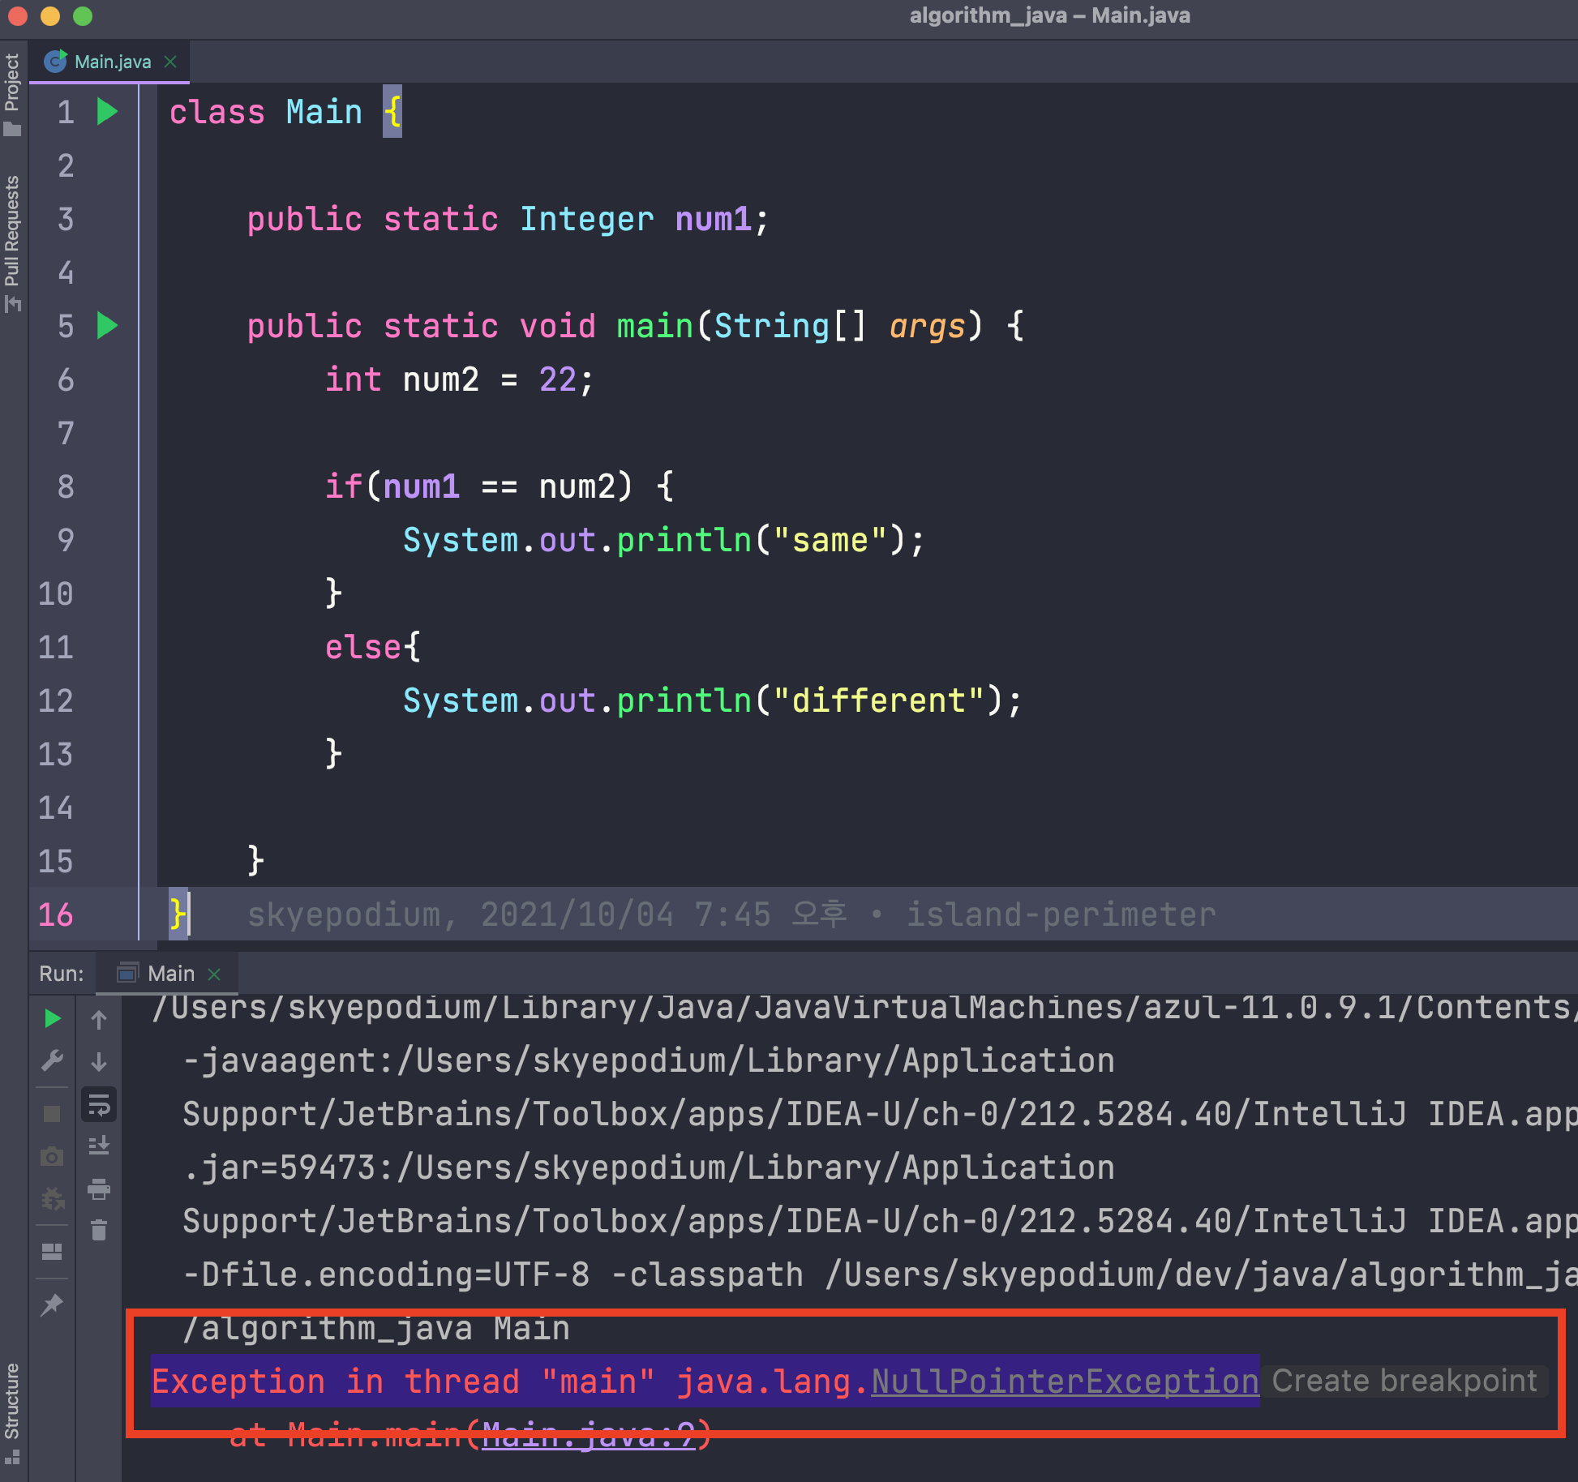Screen dimensions: 1578x1482
Task: Toggle scroll to end of console
Action: pyautogui.click(x=99, y=1146)
